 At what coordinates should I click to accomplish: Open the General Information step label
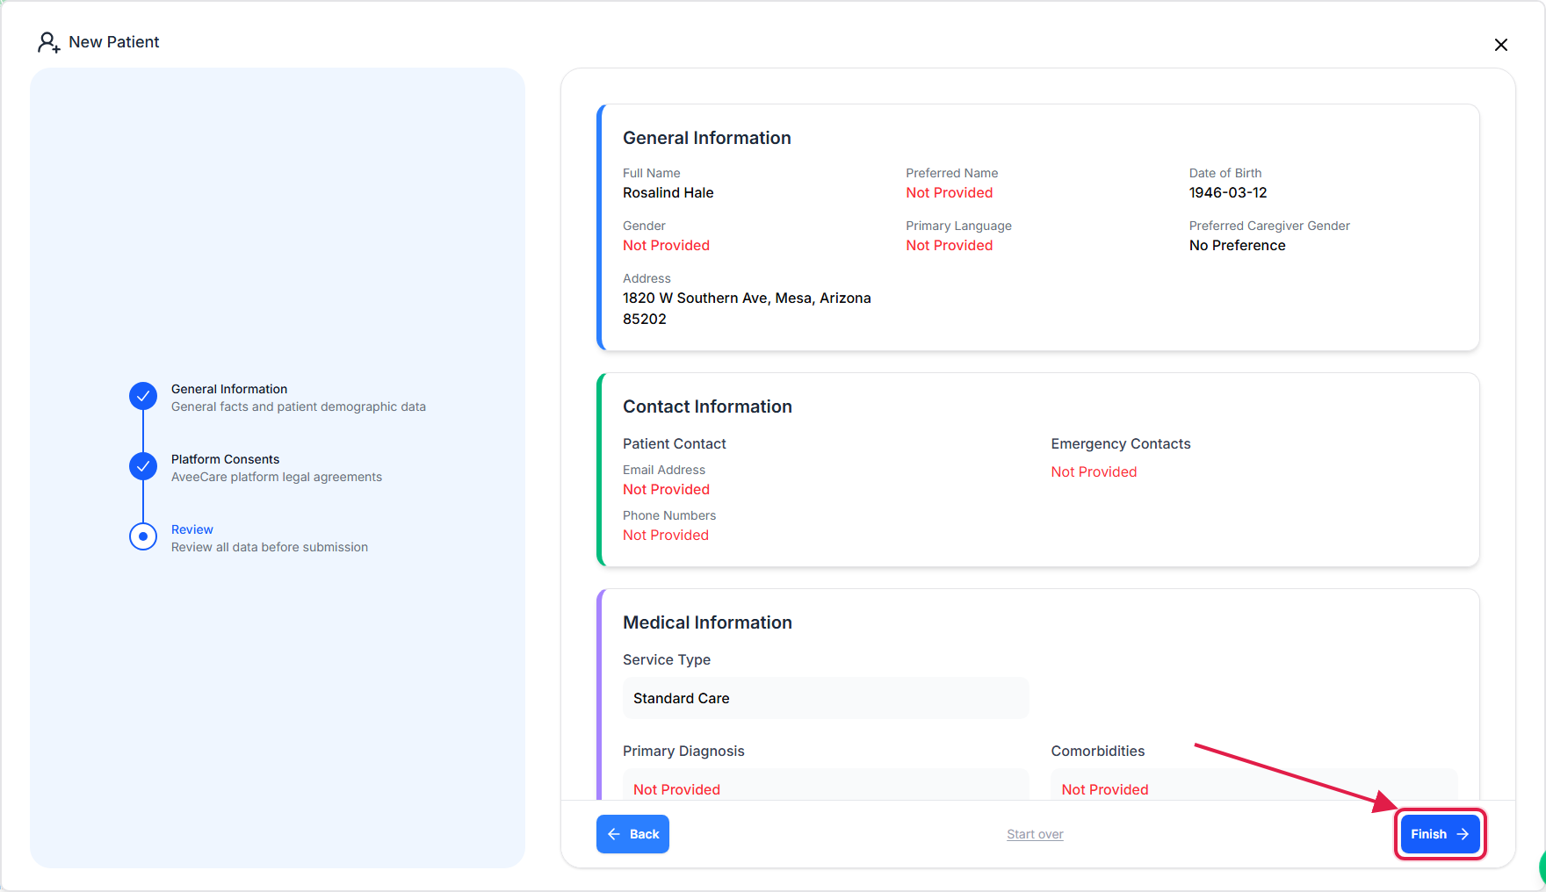coord(229,389)
